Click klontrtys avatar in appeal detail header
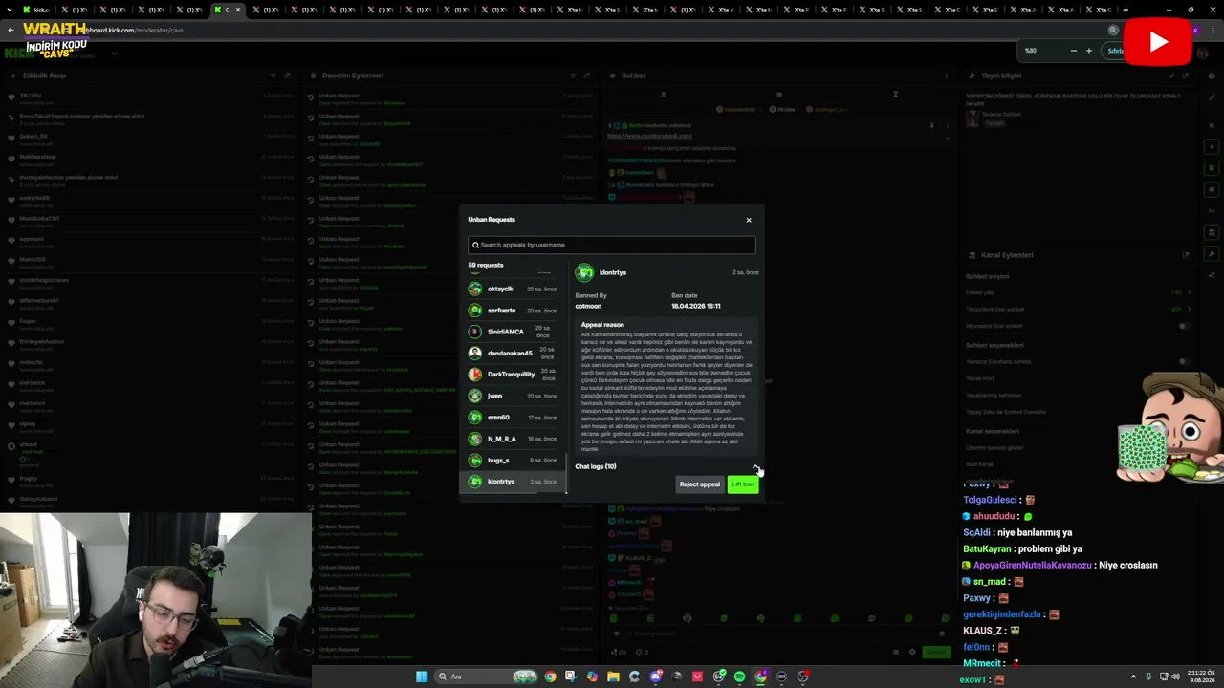1224x688 pixels. pyautogui.click(x=583, y=272)
